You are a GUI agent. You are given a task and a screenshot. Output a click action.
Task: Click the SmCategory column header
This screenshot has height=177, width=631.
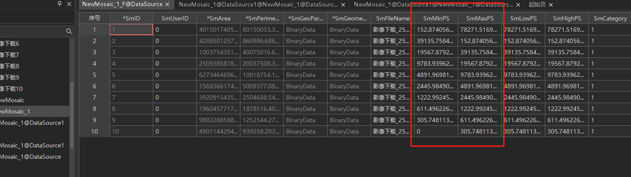610,19
